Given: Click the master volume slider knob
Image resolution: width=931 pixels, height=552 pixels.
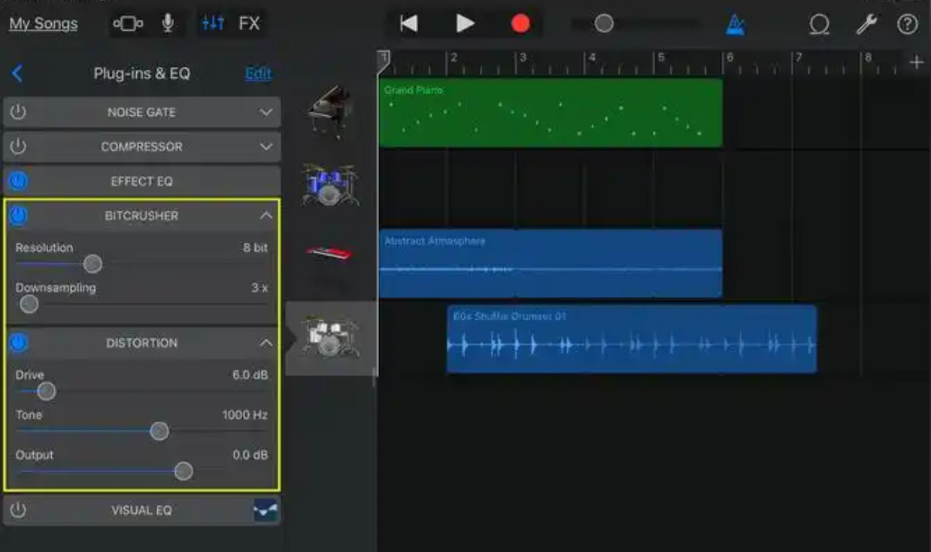Looking at the screenshot, I should (604, 24).
